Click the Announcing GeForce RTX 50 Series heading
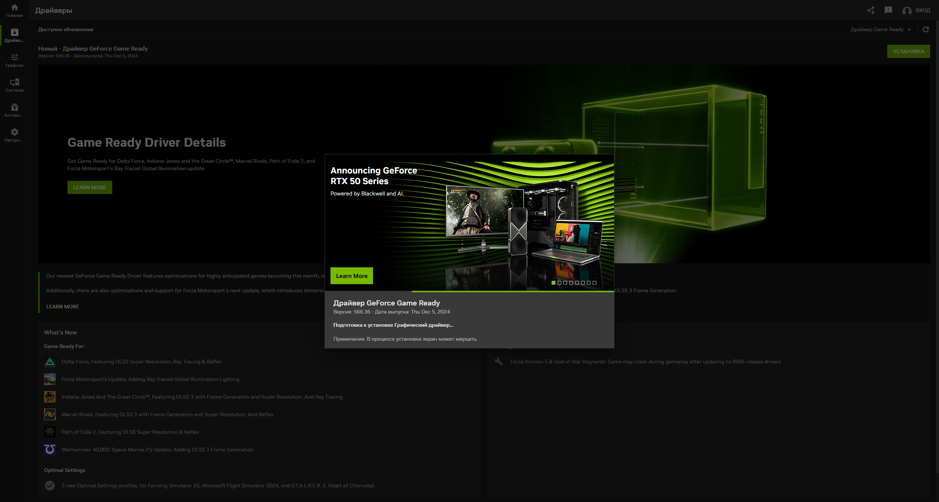The height and width of the screenshot is (502, 939). [x=374, y=176]
